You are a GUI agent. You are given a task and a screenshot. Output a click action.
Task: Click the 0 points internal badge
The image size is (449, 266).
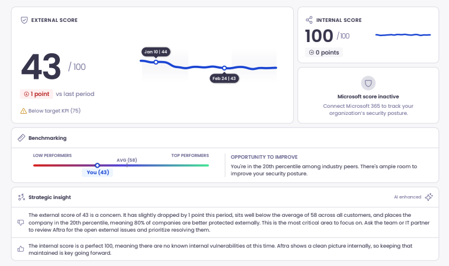pyautogui.click(x=323, y=52)
